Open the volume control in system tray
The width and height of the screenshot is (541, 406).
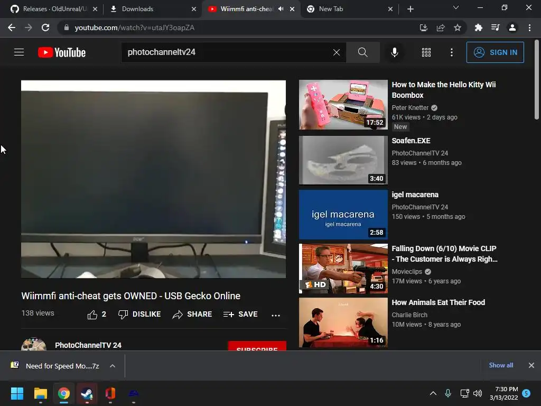tap(478, 393)
